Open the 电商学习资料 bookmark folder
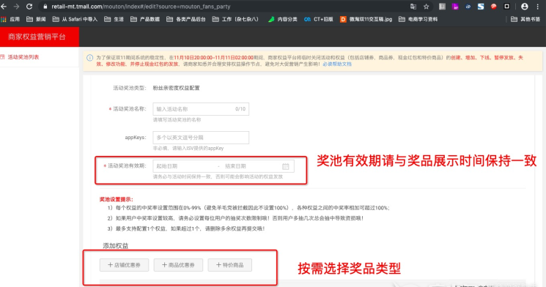546x287 pixels. coord(418,19)
